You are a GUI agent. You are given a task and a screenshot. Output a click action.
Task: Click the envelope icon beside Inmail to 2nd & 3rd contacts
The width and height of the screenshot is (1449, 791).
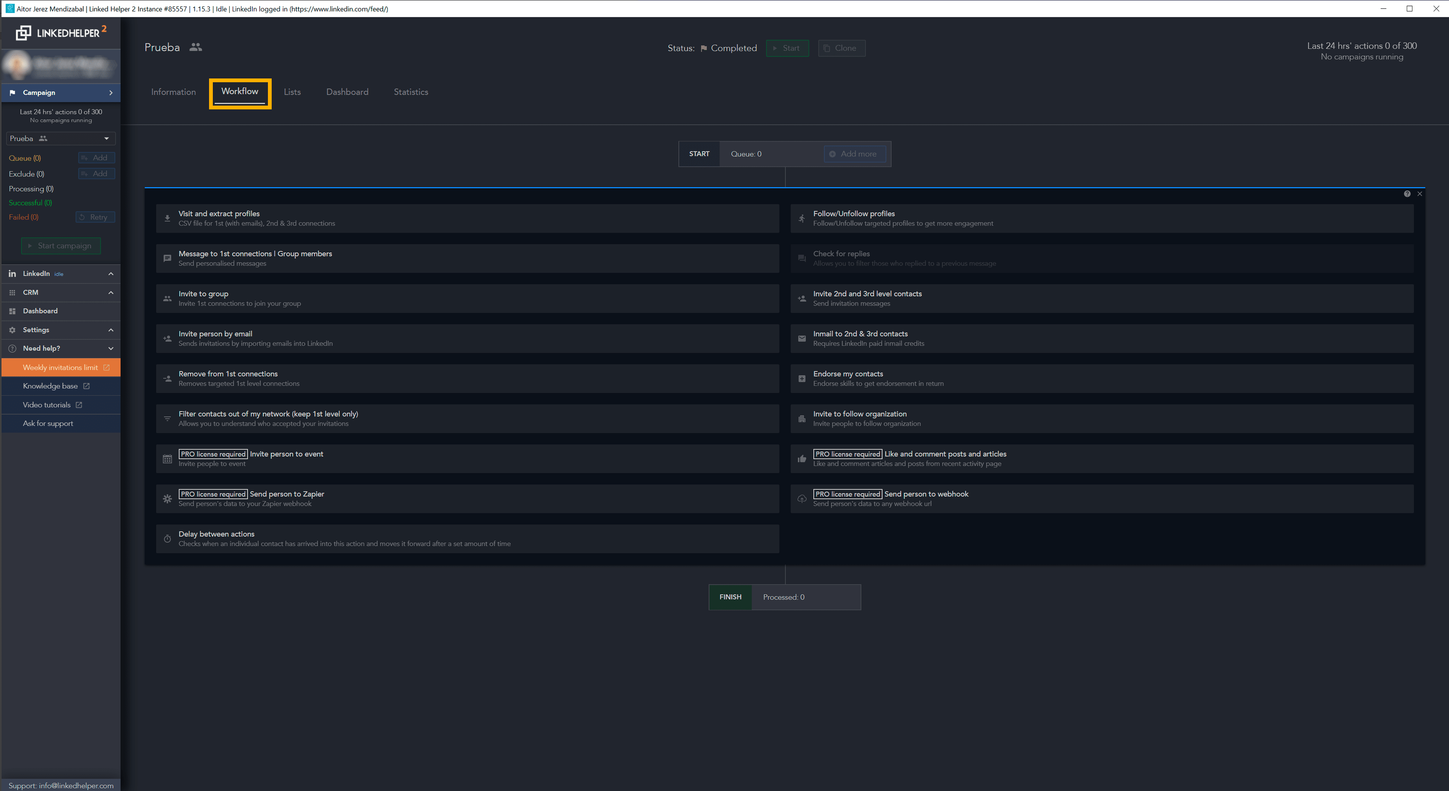point(801,338)
